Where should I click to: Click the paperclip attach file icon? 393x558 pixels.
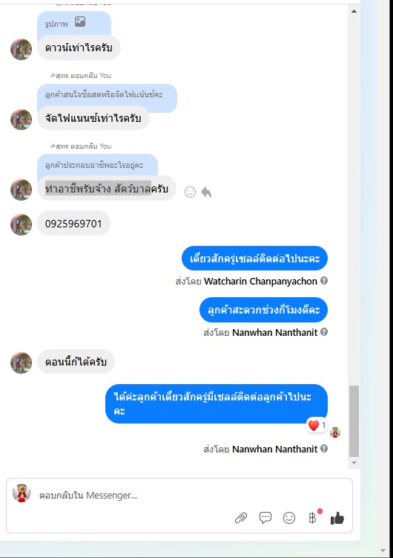point(241,518)
